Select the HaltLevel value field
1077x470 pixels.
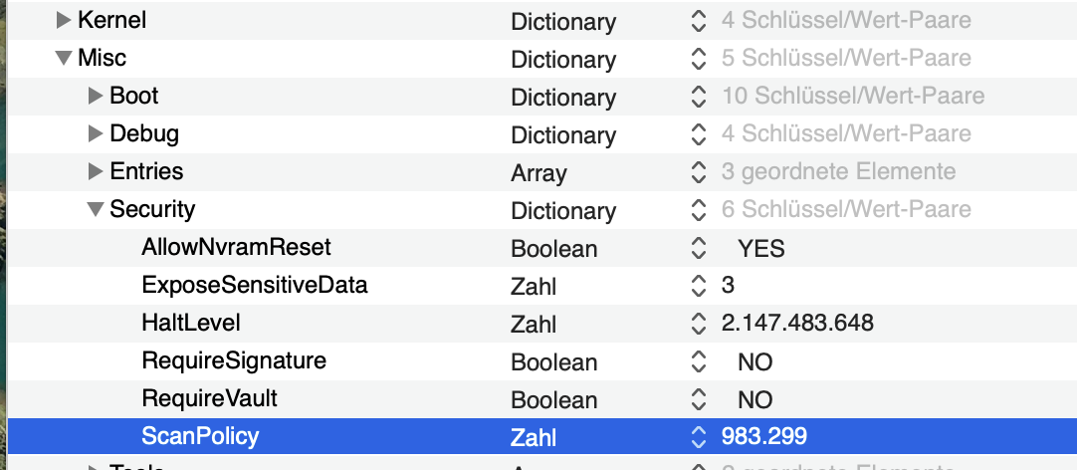point(797,325)
